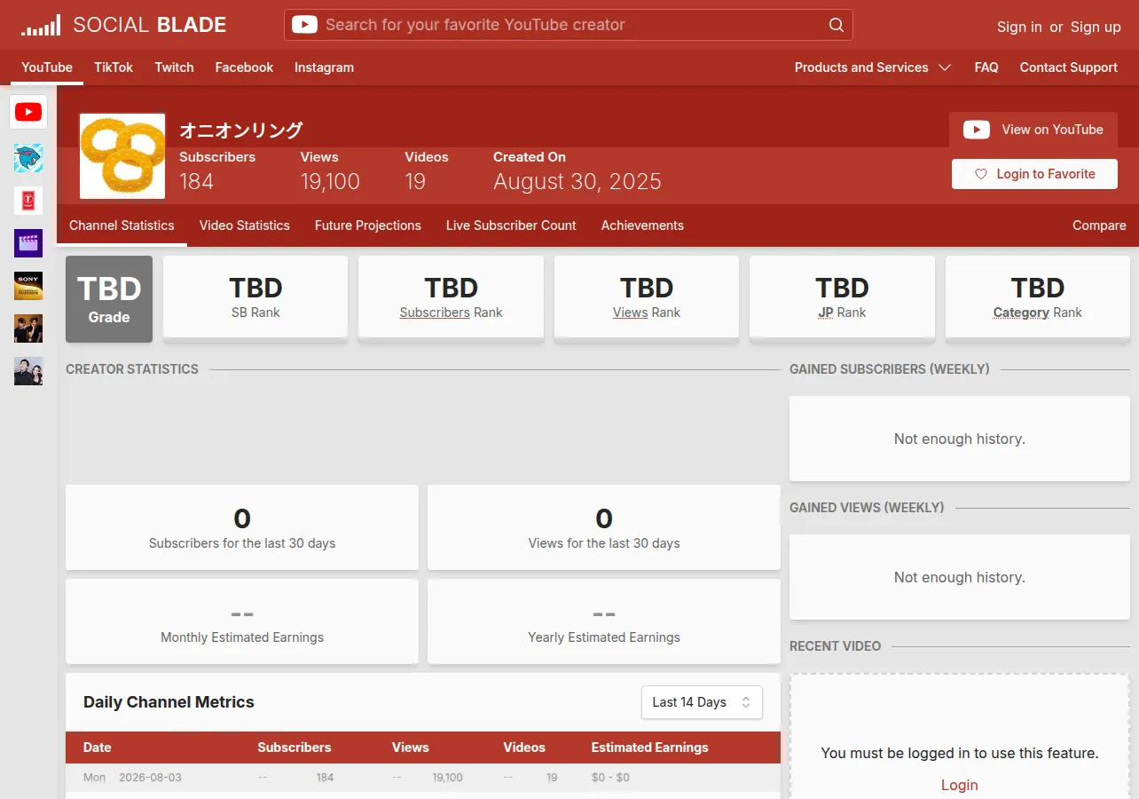
Task: Open the blue panther channel icon in sidebar
Action: pyautogui.click(x=28, y=158)
